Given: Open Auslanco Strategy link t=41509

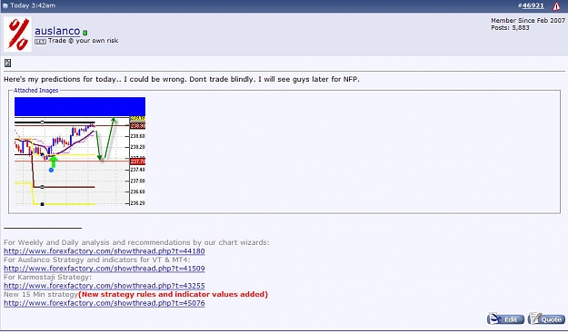Looking at the screenshot, I should pos(105,269).
